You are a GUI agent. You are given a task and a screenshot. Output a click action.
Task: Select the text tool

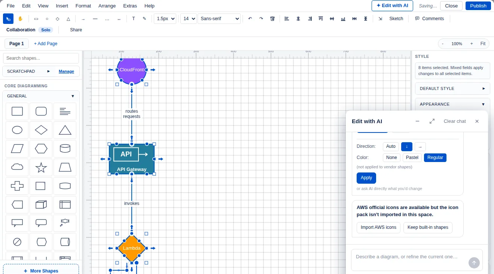click(134, 19)
